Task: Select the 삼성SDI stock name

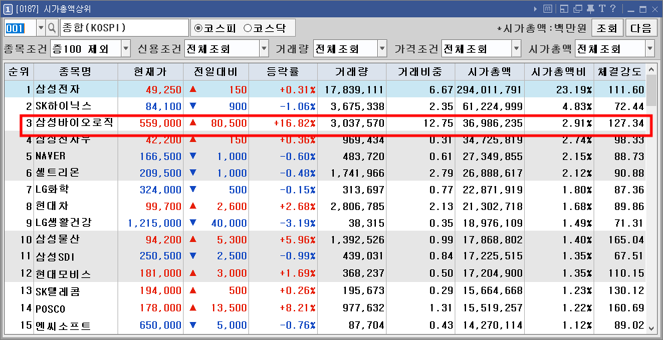Action: click(55, 257)
